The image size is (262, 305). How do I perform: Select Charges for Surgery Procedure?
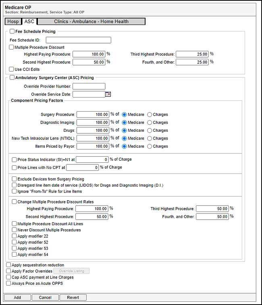[x=150, y=114]
